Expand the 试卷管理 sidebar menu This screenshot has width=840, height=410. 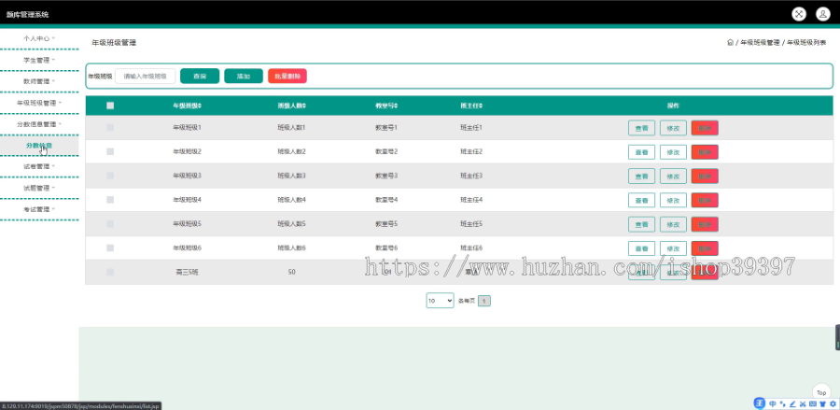tap(39, 166)
